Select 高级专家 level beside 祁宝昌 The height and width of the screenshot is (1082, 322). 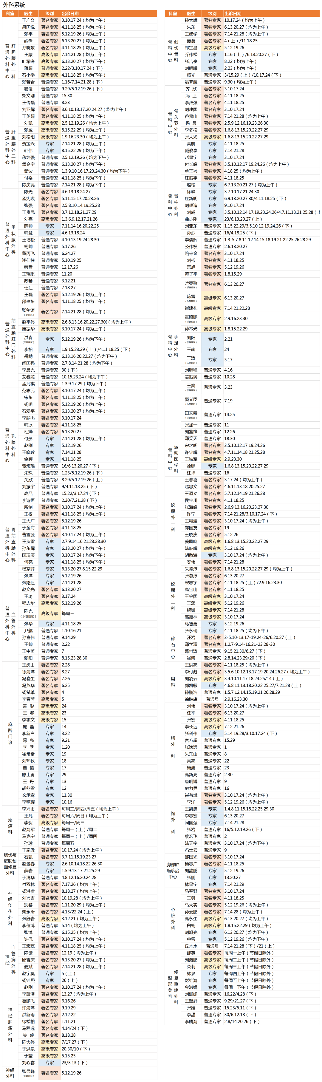tap(212, 48)
